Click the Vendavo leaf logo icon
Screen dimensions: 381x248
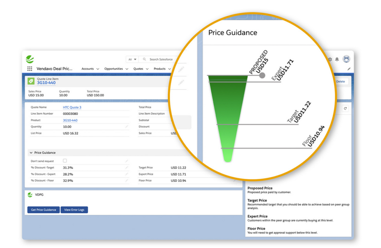click(x=29, y=59)
